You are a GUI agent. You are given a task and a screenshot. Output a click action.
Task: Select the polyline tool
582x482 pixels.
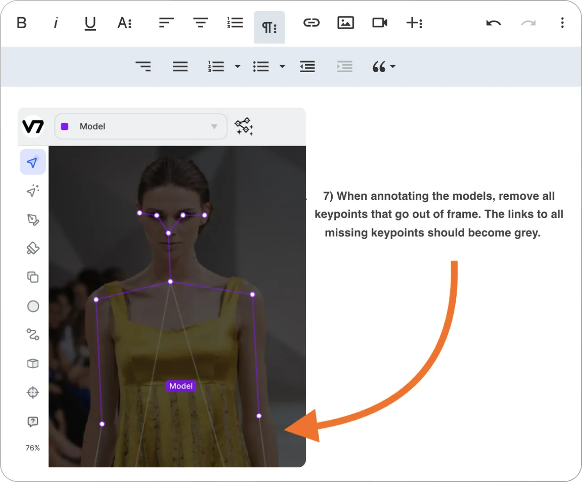tap(33, 334)
